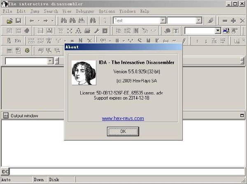Click the wrench icon in the toolbar
247x184 pixels.
click(97, 31)
